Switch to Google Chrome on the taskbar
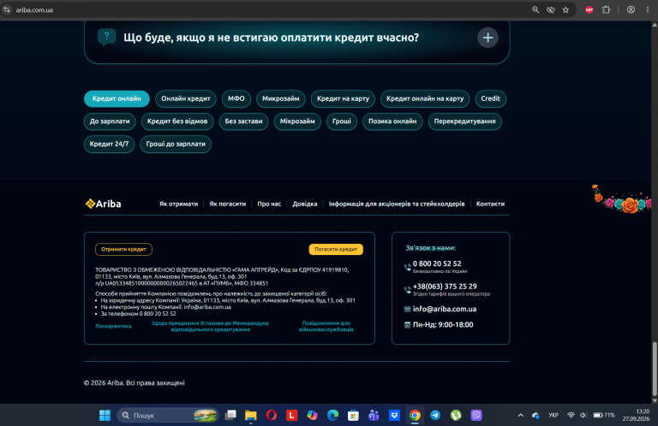 415,415
